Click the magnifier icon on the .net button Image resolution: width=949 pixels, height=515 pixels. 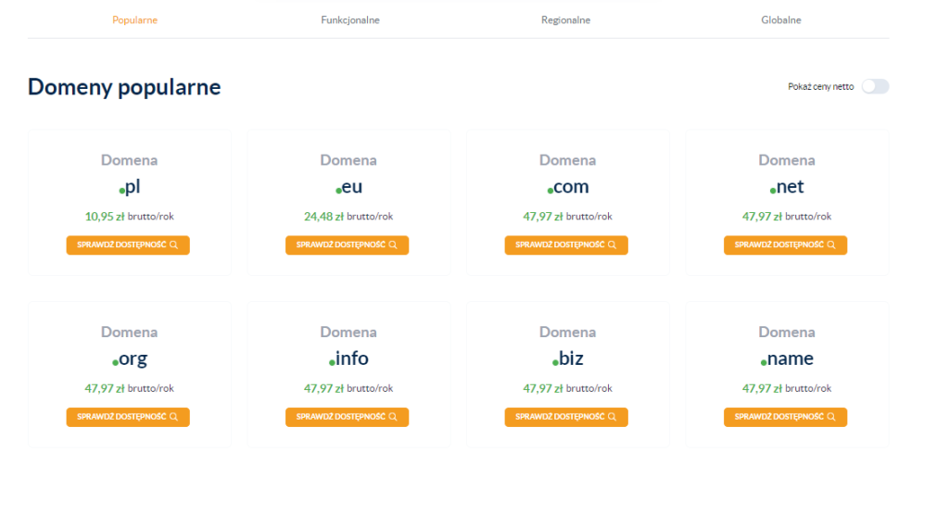tap(831, 245)
